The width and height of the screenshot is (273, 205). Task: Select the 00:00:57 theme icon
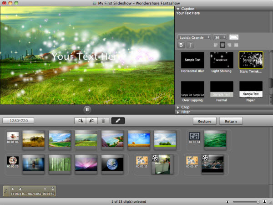coord(192,160)
